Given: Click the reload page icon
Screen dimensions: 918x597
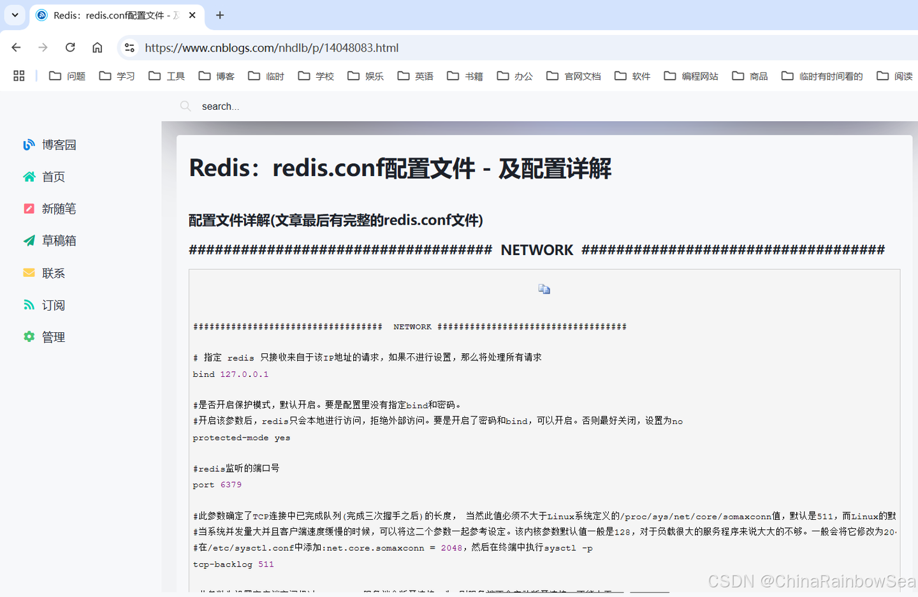Looking at the screenshot, I should pos(70,47).
